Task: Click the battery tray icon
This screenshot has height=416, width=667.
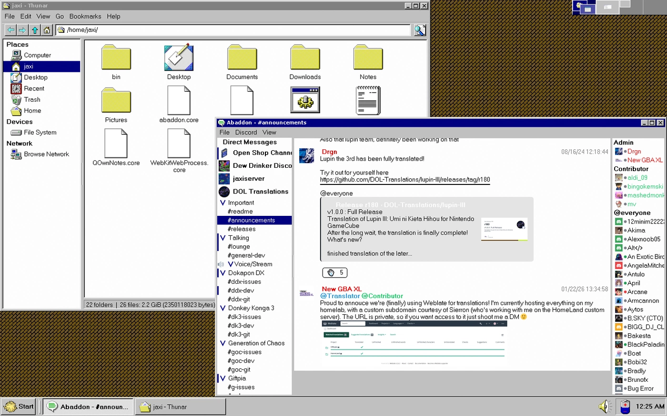Action: [x=626, y=406]
